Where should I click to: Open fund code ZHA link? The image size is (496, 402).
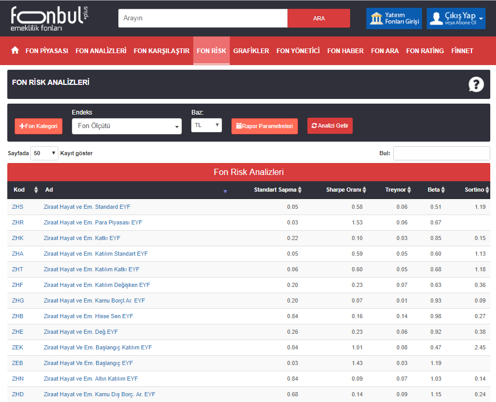tap(18, 254)
